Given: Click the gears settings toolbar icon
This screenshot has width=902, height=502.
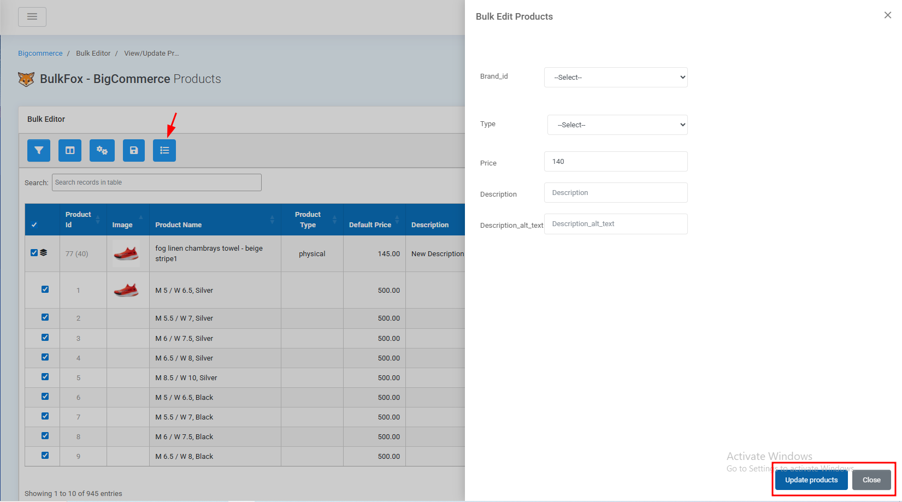Looking at the screenshot, I should coord(102,150).
